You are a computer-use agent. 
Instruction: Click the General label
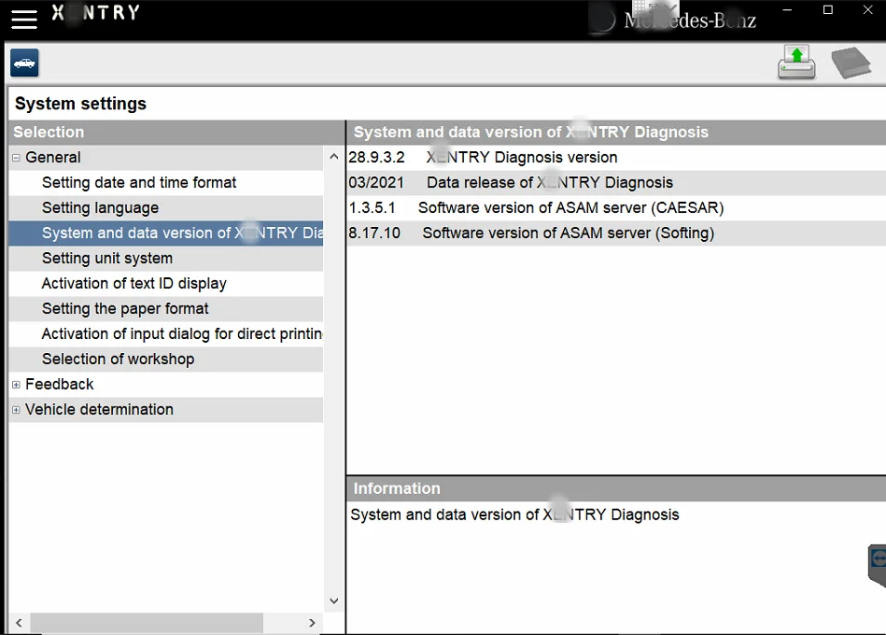click(53, 157)
